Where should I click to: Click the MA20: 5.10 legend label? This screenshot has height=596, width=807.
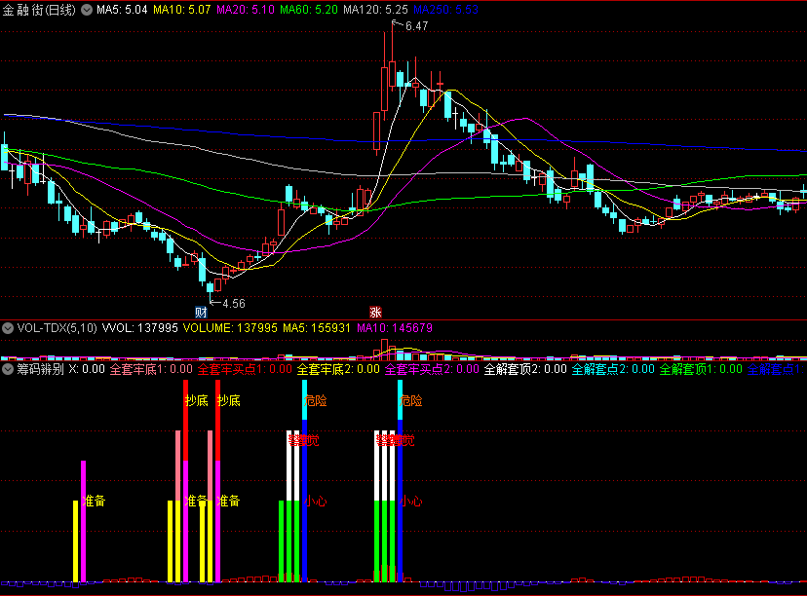(246, 10)
